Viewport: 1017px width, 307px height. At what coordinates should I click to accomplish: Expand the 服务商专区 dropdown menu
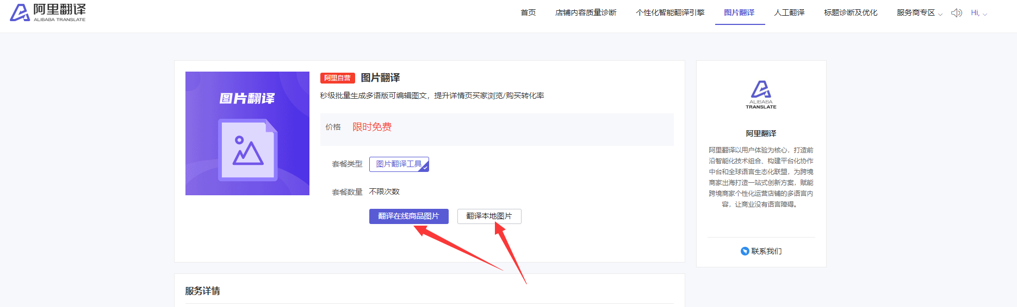click(x=920, y=12)
